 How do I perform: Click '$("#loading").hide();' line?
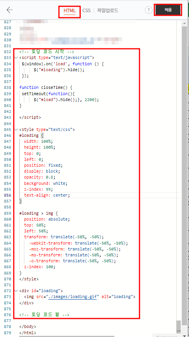pyautogui.click(x=59, y=70)
